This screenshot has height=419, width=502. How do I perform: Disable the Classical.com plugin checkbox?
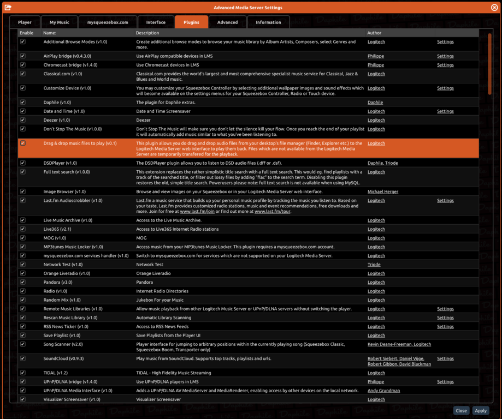pyautogui.click(x=23, y=74)
